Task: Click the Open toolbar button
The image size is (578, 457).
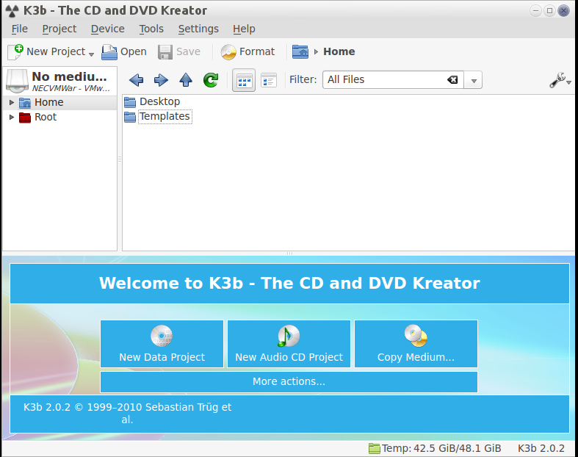Action: point(124,51)
